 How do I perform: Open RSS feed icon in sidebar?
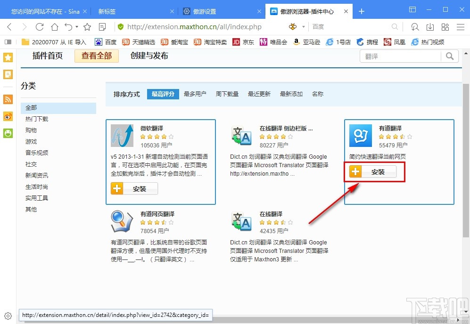(8, 99)
